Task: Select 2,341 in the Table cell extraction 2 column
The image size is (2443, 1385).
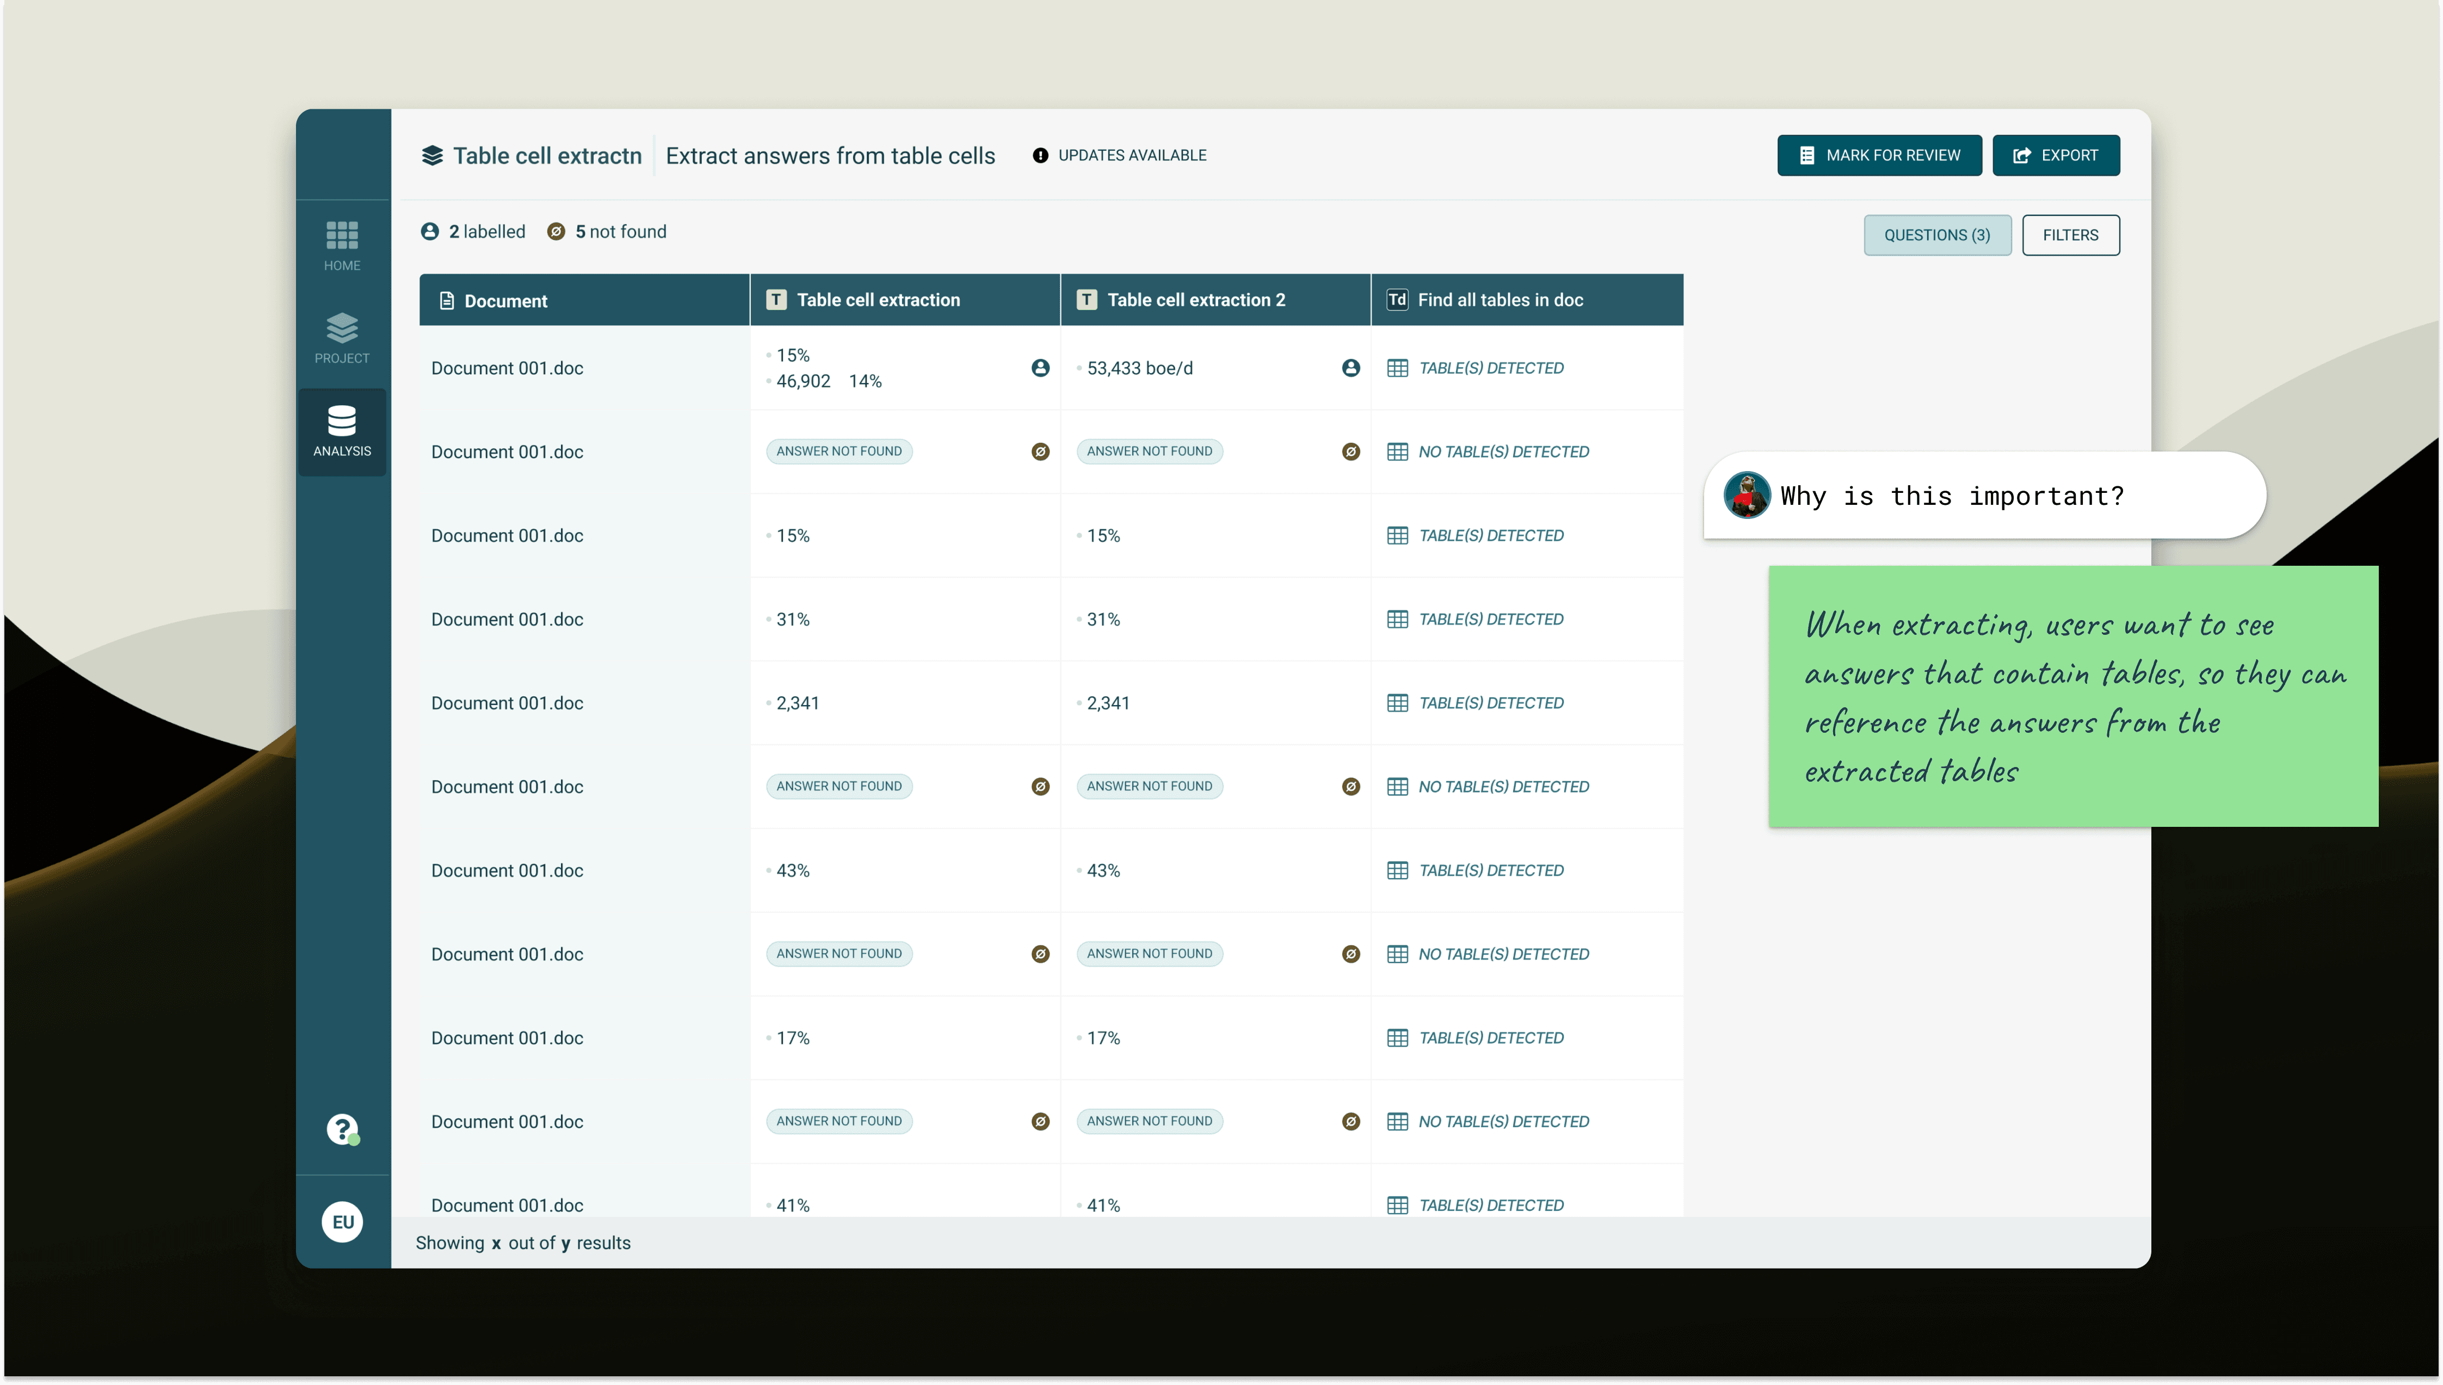Action: (1108, 703)
